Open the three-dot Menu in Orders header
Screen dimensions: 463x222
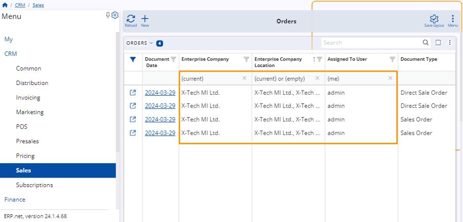(x=453, y=21)
